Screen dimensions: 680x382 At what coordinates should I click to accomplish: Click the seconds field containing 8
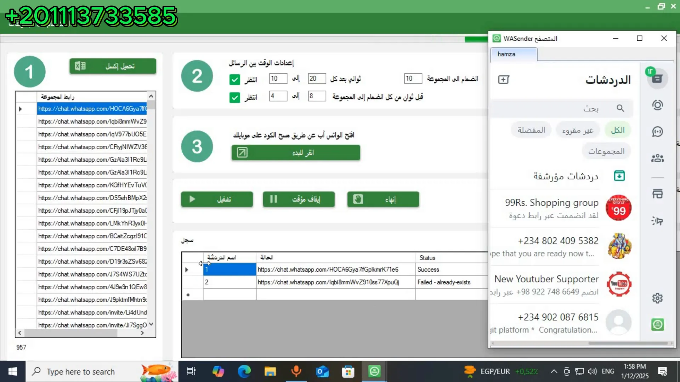(x=317, y=96)
